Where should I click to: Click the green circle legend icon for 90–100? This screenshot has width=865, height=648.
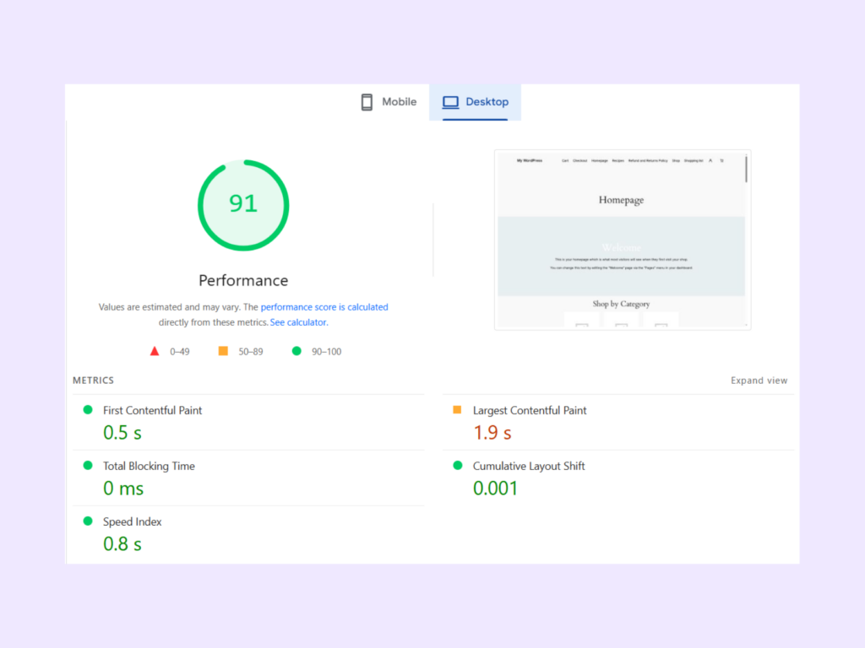[x=295, y=351]
